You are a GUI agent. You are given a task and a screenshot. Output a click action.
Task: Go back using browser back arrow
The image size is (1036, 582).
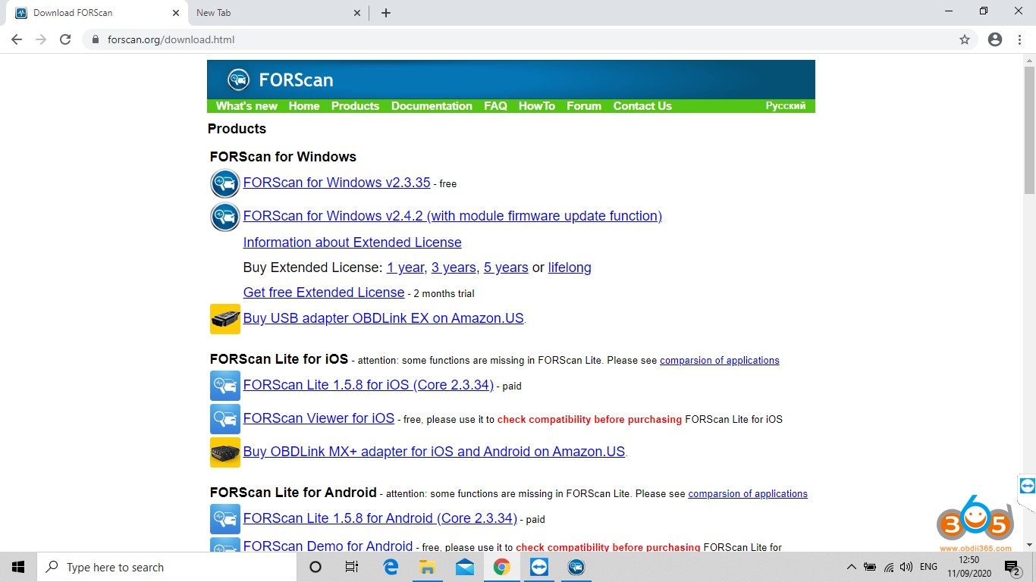click(17, 39)
